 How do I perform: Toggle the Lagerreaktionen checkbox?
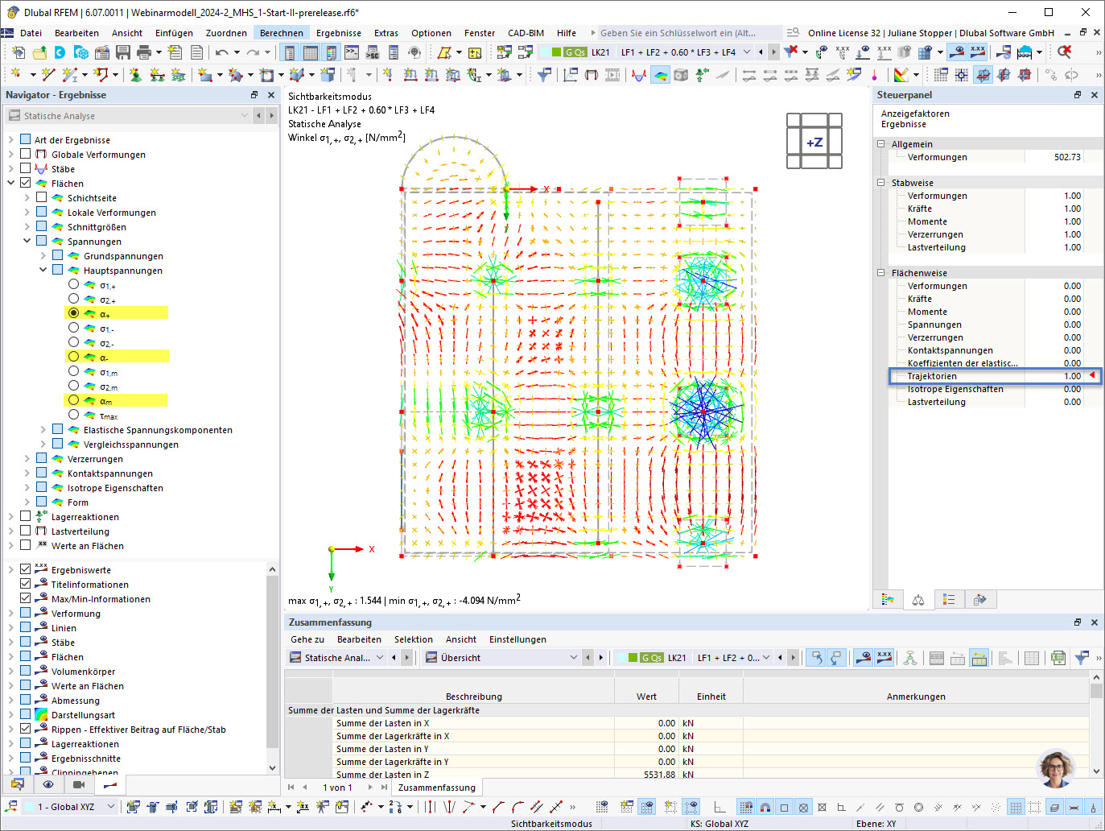click(x=25, y=516)
